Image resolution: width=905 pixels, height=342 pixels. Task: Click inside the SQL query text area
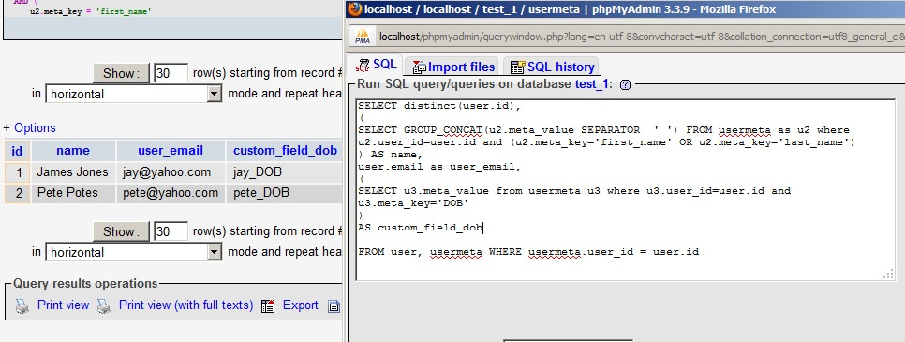626,190
